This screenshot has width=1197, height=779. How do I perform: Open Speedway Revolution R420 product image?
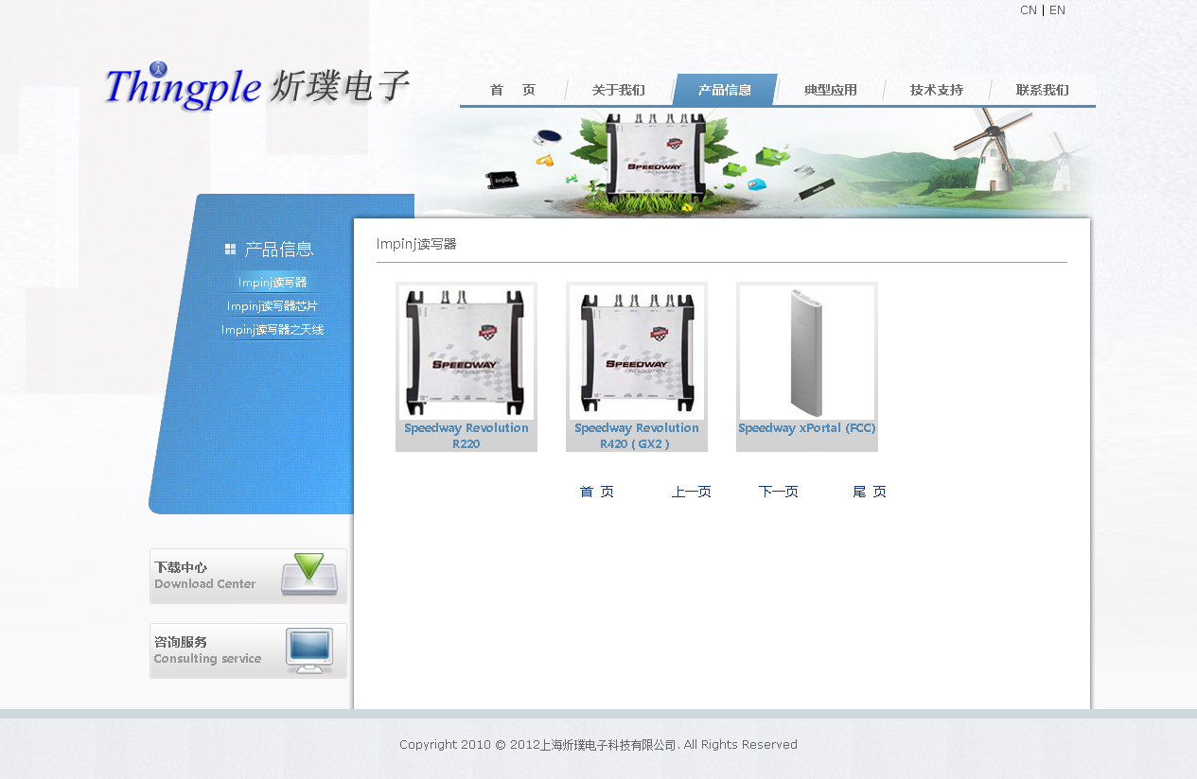[x=637, y=353]
